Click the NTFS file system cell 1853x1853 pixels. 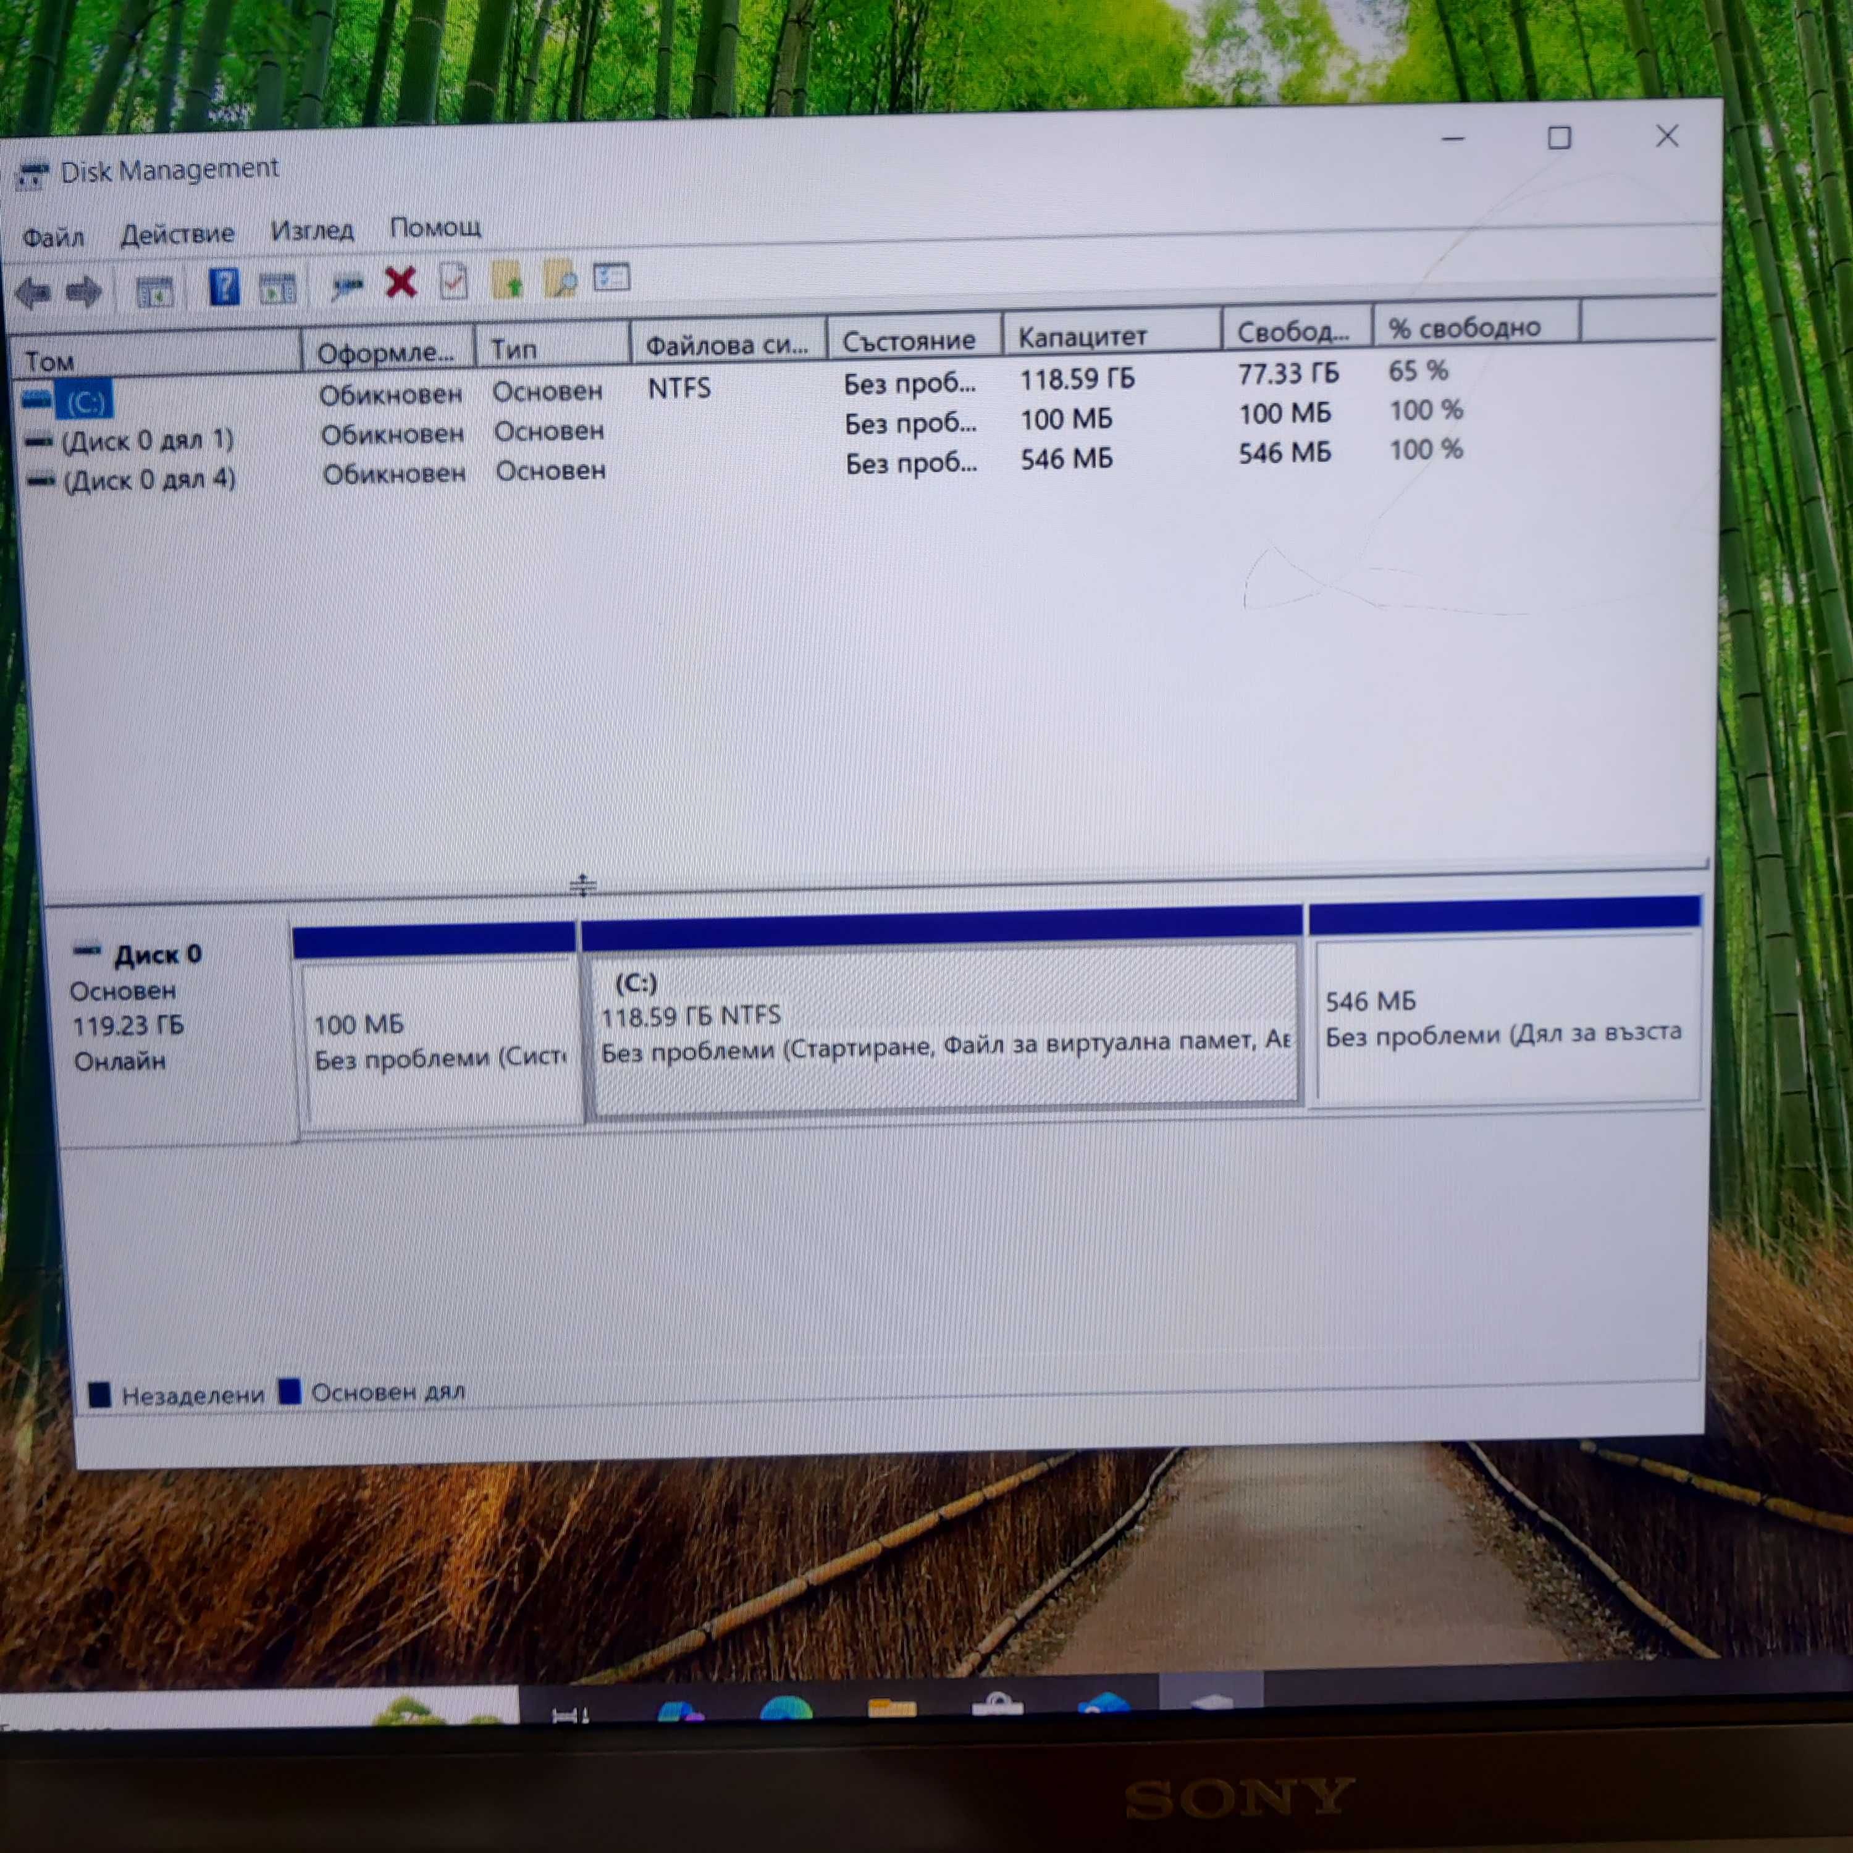coord(679,389)
